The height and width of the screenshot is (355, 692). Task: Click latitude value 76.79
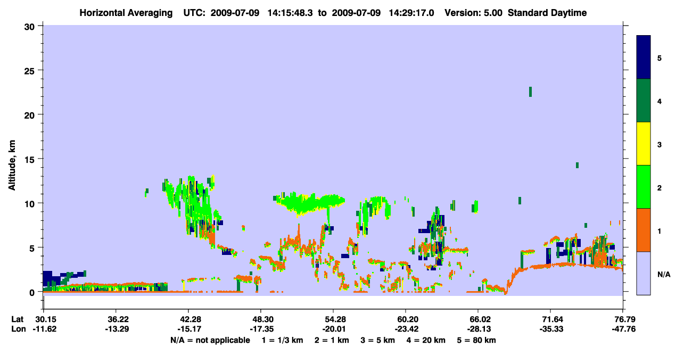click(623, 319)
